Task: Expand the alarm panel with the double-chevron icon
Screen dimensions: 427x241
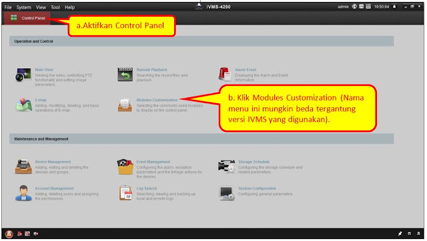Action: (x=418, y=234)
